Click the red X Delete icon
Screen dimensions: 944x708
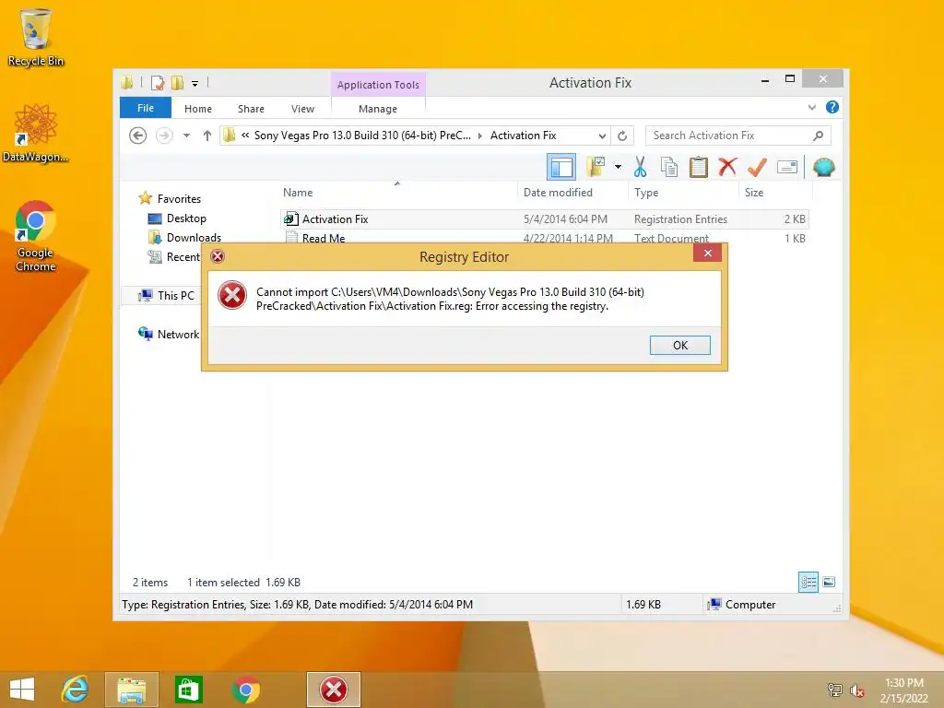point(728,167)
